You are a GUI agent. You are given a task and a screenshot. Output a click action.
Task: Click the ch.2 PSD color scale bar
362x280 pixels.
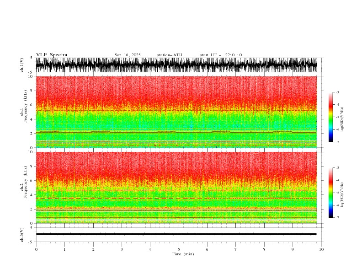coord(330,193)
